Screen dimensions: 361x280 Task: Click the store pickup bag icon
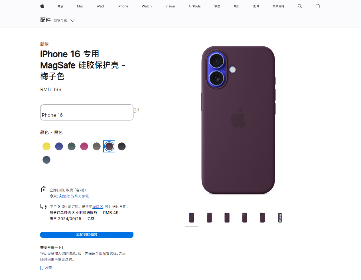click(44, 189)
